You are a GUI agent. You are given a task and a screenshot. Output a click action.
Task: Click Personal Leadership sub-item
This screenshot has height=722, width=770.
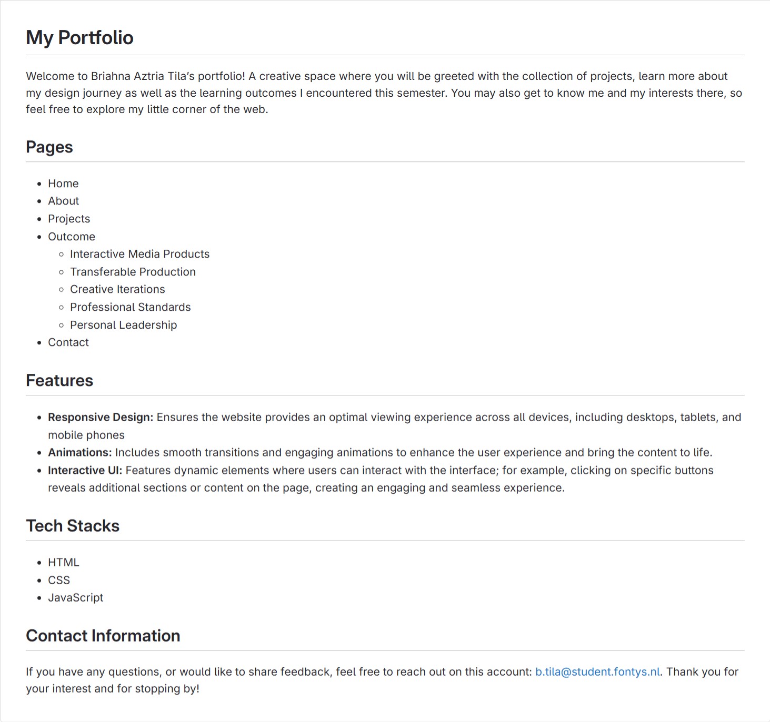tap(123, 325)
